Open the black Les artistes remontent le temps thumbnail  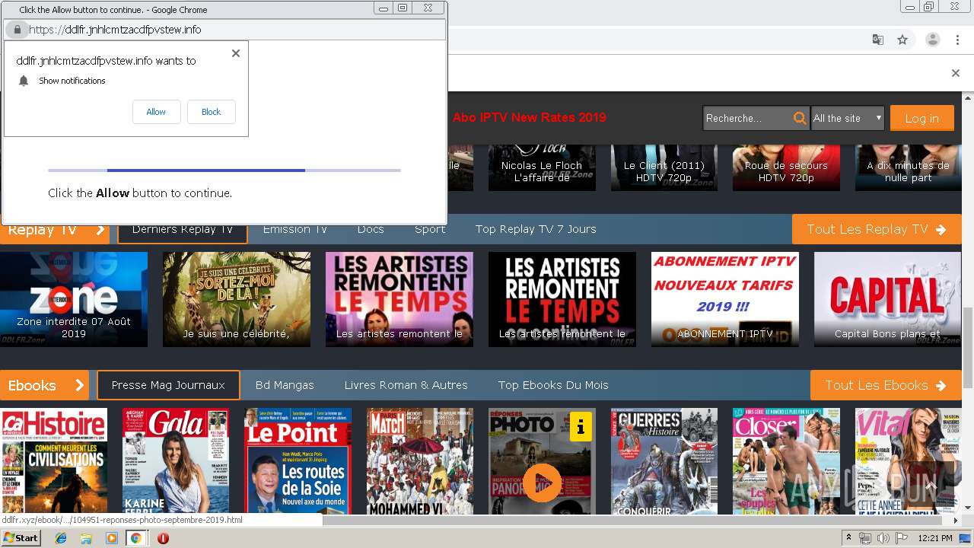pyautogui.click(x=562, y=299)
